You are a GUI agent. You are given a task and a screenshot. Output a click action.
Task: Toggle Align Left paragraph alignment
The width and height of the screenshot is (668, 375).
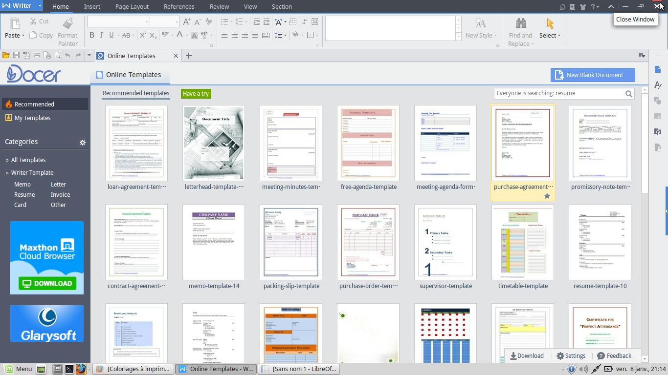click(224, 35)
